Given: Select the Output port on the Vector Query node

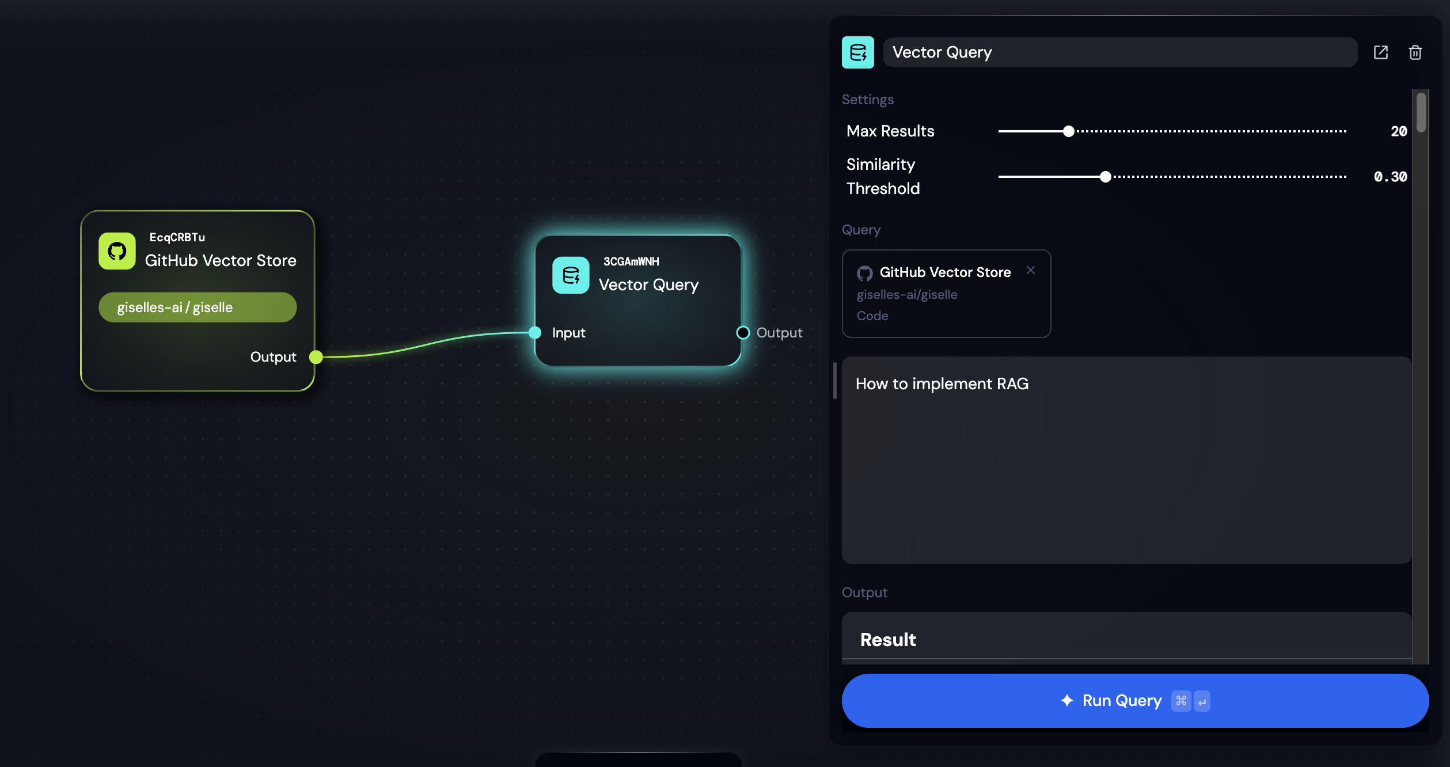Looking at the screenshot, I should click(x=742, y=332).
